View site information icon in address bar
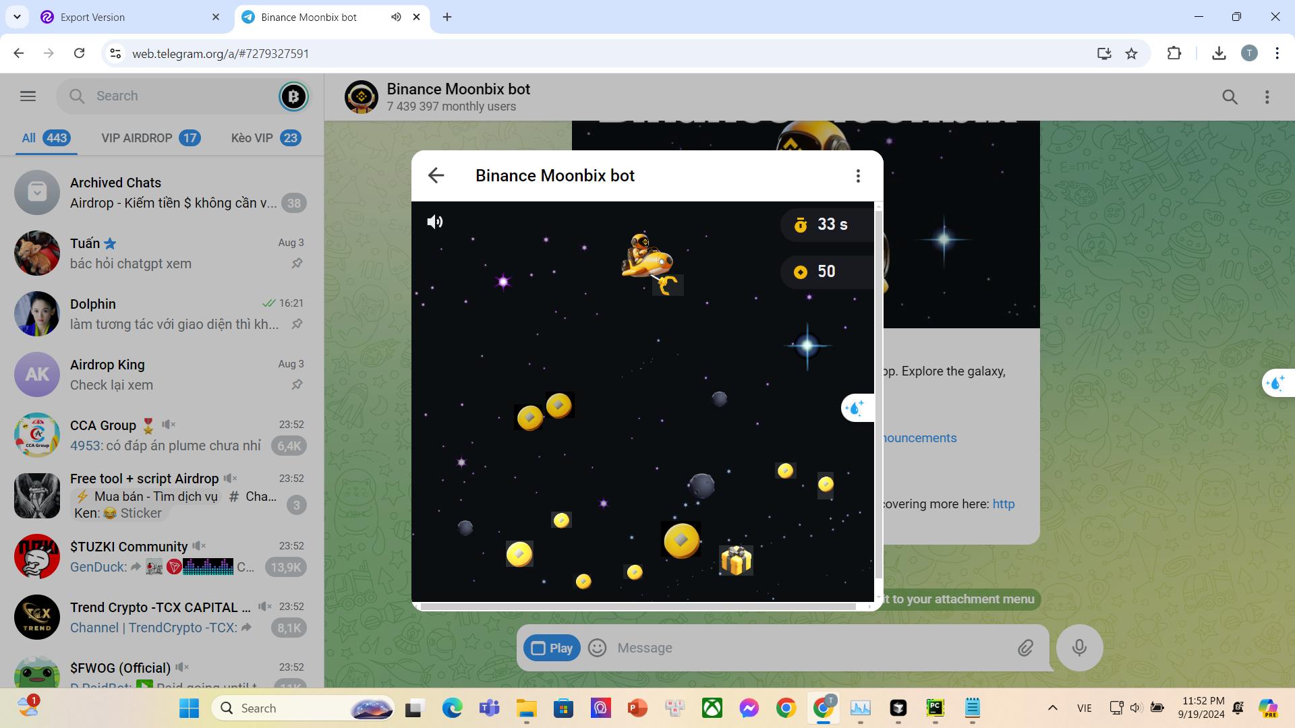 pos(115,53)
